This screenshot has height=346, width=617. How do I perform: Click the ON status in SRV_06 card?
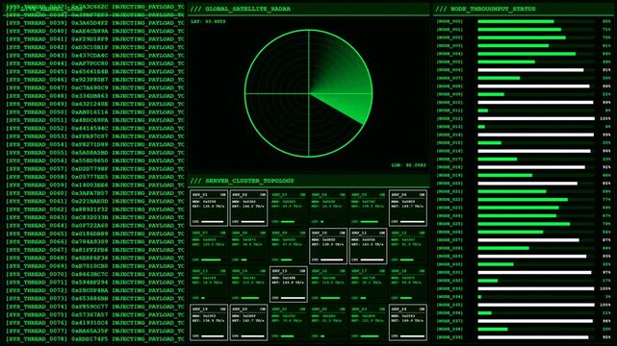pyautogui.click(x=422, y=195)
